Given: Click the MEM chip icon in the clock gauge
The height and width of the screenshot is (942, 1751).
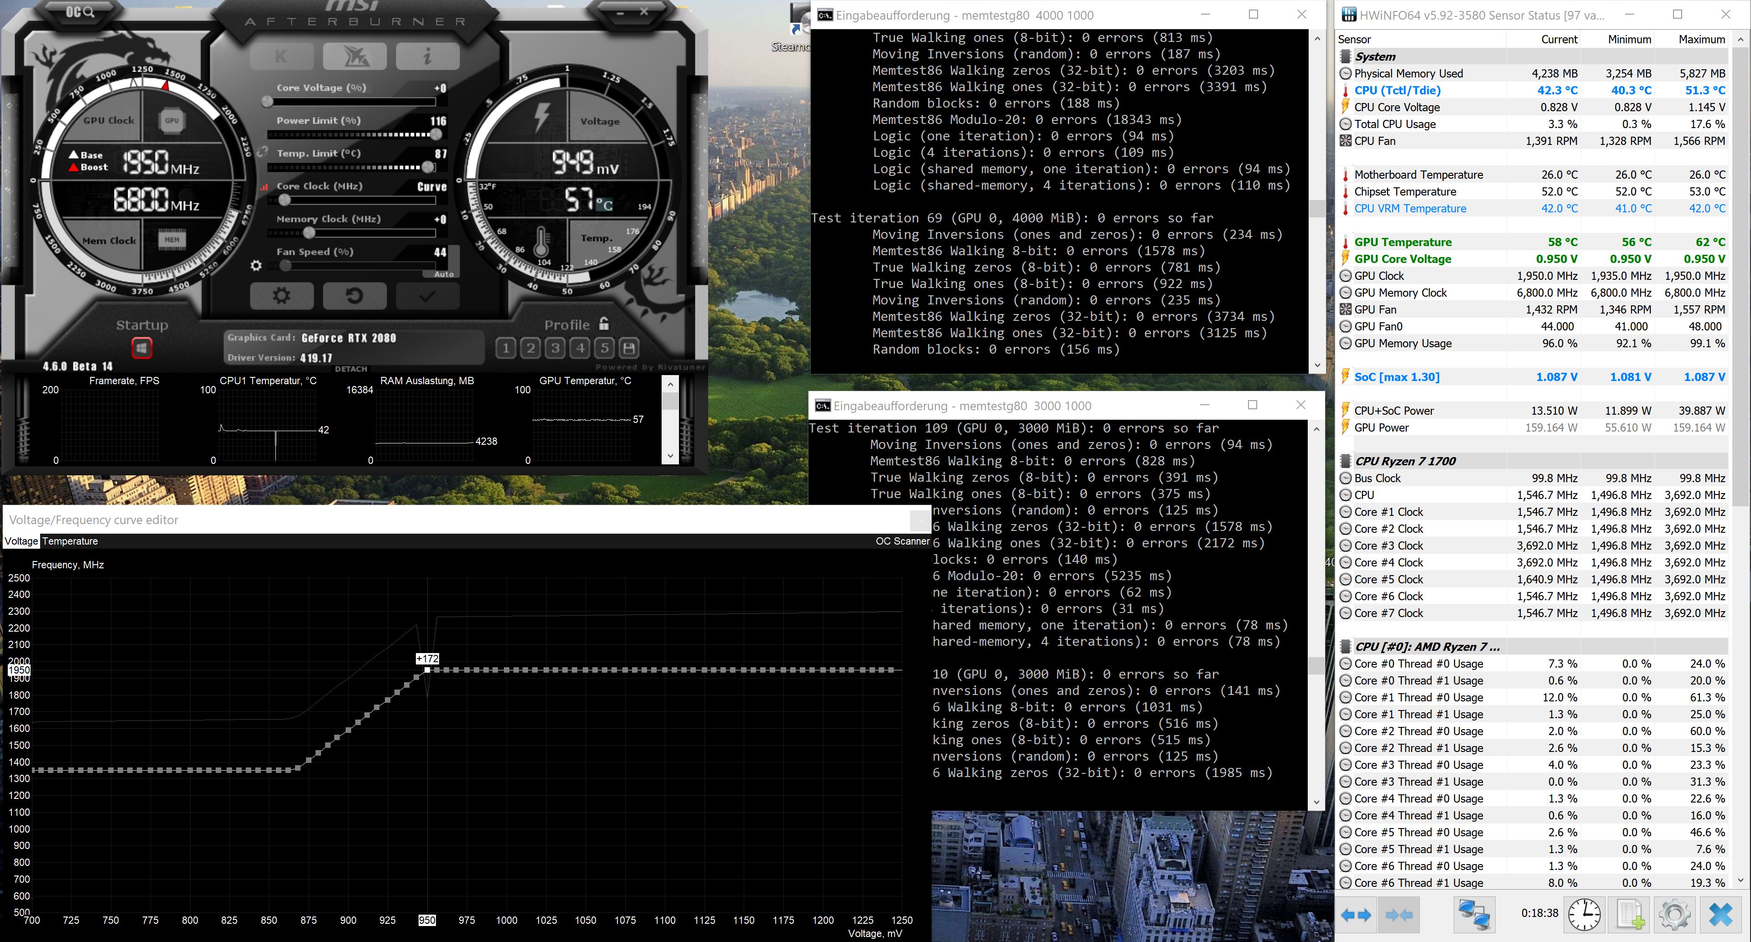Looking at the screenshot, I should point(172,240).
